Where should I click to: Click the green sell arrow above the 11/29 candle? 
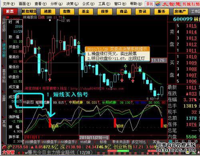(79, 43)
